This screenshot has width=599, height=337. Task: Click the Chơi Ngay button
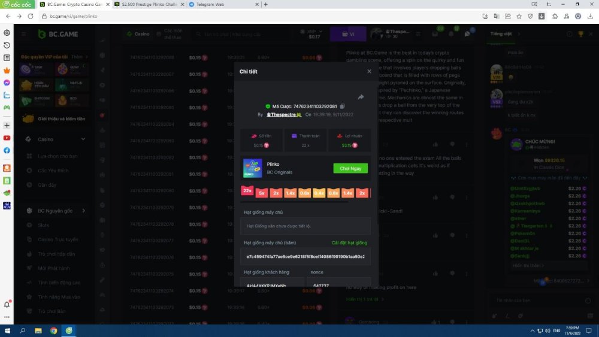350,168
